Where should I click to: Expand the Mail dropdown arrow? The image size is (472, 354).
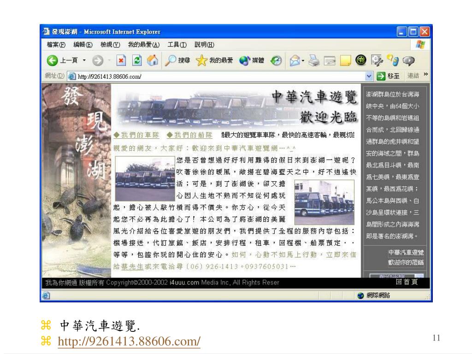pos(303,60)
